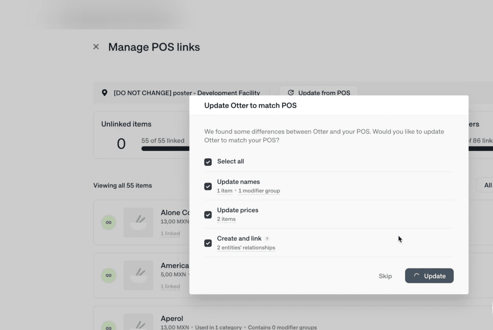Click the refresh icon beside Update from POS
Viewport: 493px width, 330px height.
pyautogui.click(x=291, y=93)
